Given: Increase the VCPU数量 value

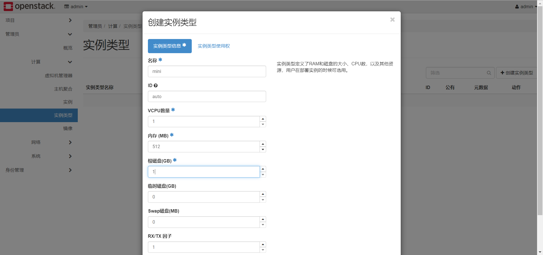Looking at the screenshot, I should pos(263,119).
